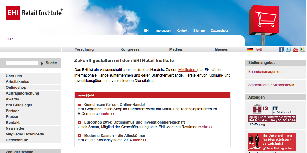Open Über uns in the sidebar
Viewport: 307px width, 153px height.
(x=30, y=76)
